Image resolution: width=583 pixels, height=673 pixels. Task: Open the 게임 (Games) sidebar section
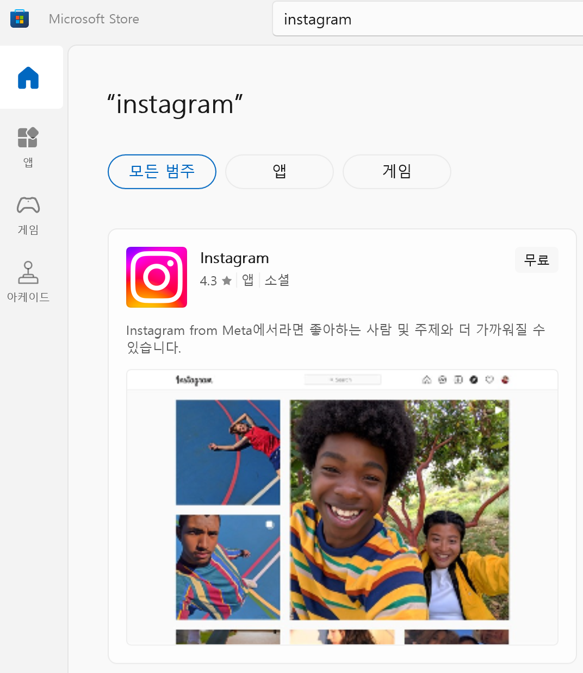28,215
